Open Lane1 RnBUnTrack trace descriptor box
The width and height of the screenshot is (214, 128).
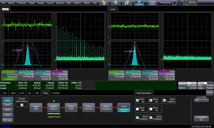[x=10, y=75]
